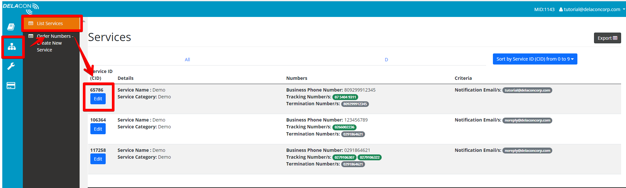Open the credit card billing icon in the sidebar
Image resolution: width=626 pixels, height=188 pixels.
coord(11,86)
